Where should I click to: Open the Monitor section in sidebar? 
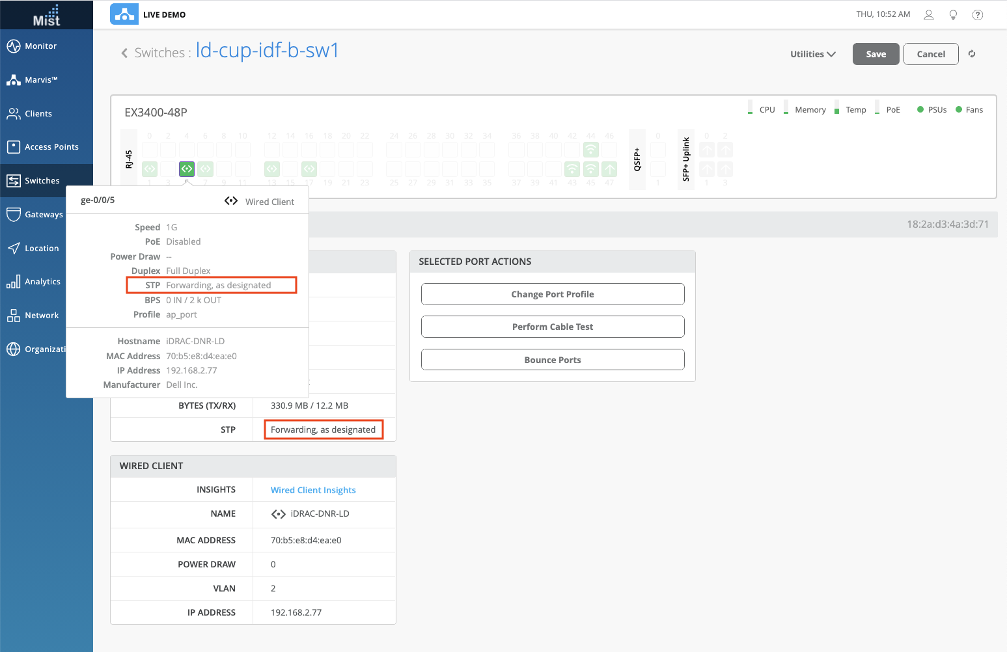click(40, 46)
